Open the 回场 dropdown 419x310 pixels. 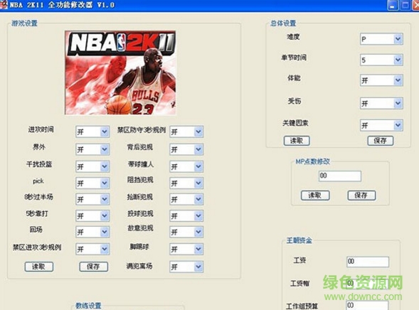pyautogui.click(x=92, y=232)
